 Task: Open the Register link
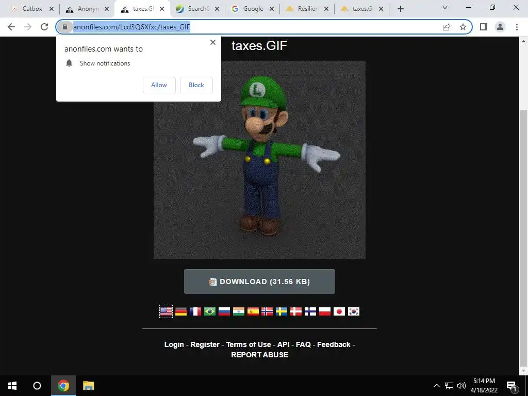click(x=205, y=344)
